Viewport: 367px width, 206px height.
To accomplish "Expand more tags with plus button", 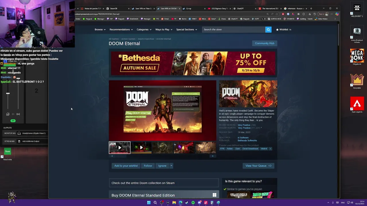I will tap(270, 149).
